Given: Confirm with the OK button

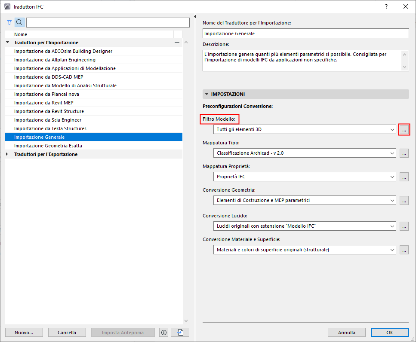Looking at the screenshot, I should pos(389,333).
